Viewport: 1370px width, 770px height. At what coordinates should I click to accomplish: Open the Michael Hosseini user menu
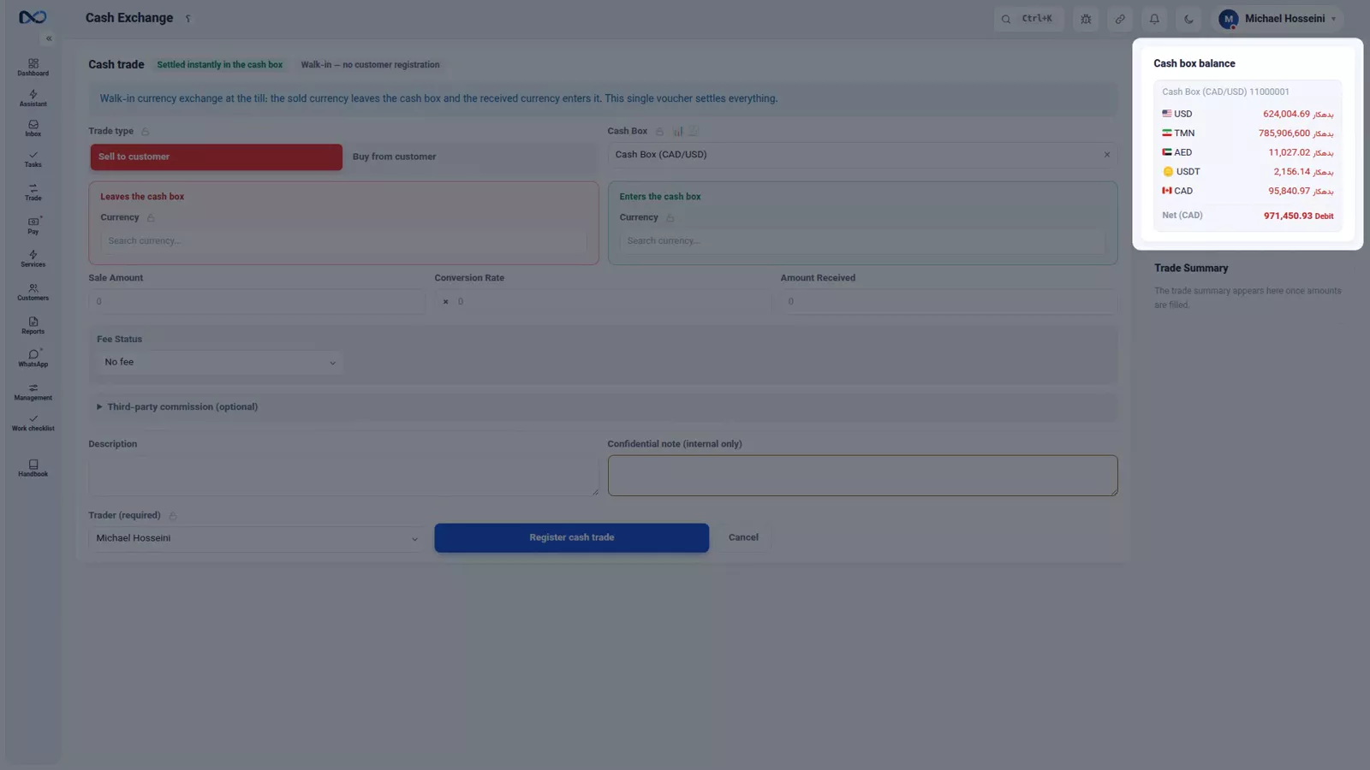pyautogui.click(x=1279, y=19)
